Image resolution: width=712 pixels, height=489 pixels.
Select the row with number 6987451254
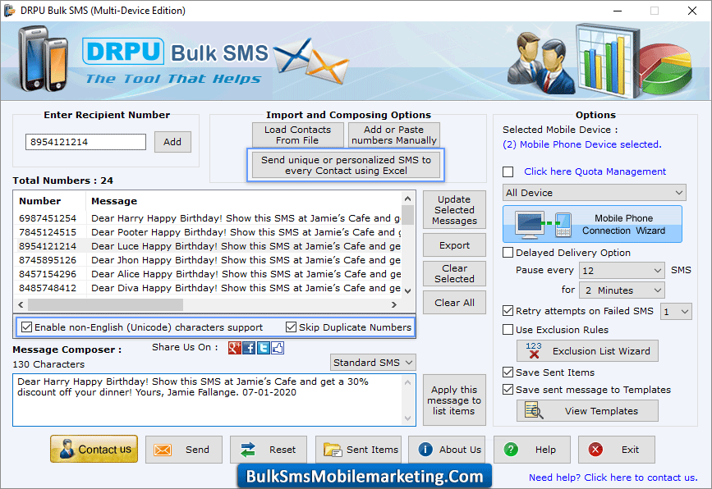click(x=208, y=218)
